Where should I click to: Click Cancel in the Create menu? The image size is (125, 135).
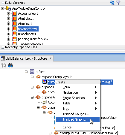(x=77, y=127)
